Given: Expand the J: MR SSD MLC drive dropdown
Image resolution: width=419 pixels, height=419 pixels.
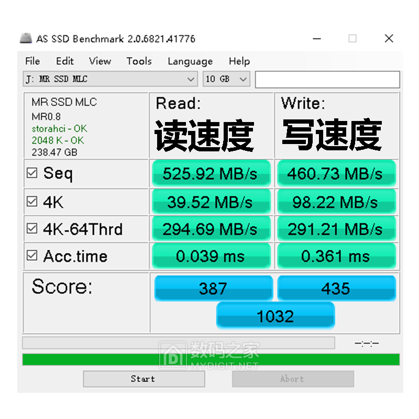Looking at the screenshot, I should click(x=111, y=79).
